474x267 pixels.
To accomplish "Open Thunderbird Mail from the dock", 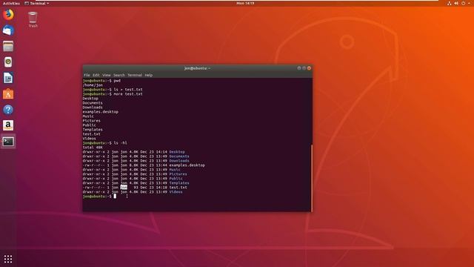I will [x=8, y=30].
